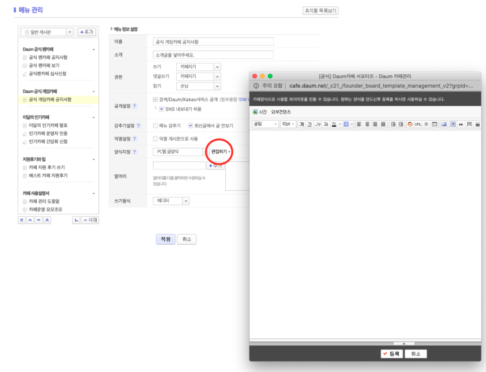Image resolution: width=486 pixels, height=372 pixels.
Task: Enable the 익명 게시판으로 사용 checkbox
Action: tap(155, 139)
